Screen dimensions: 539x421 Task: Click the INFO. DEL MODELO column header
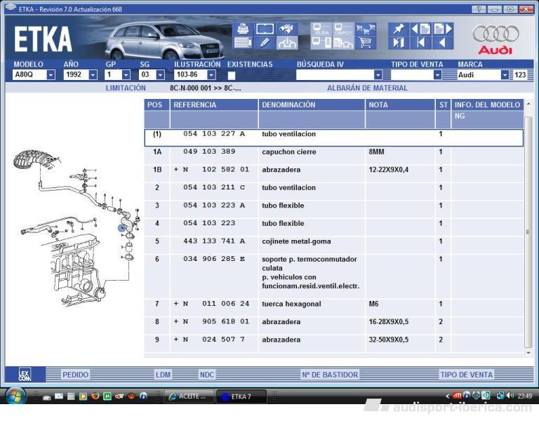488,105
